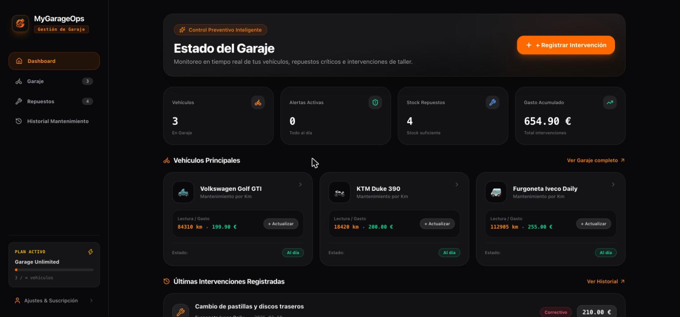Click the Stock Repuestos value 4
The height and width of the screenshot is (317, 680).
pyautogui.click(x=410, y=121)
